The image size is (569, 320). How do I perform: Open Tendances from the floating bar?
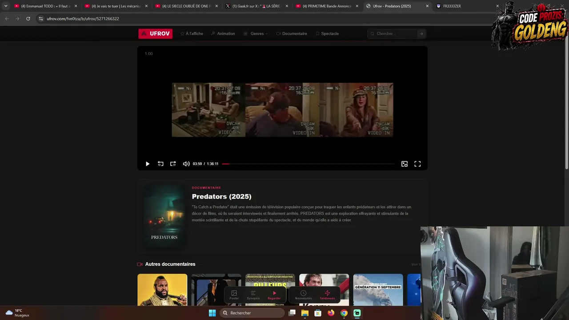[x=327, y=295]
